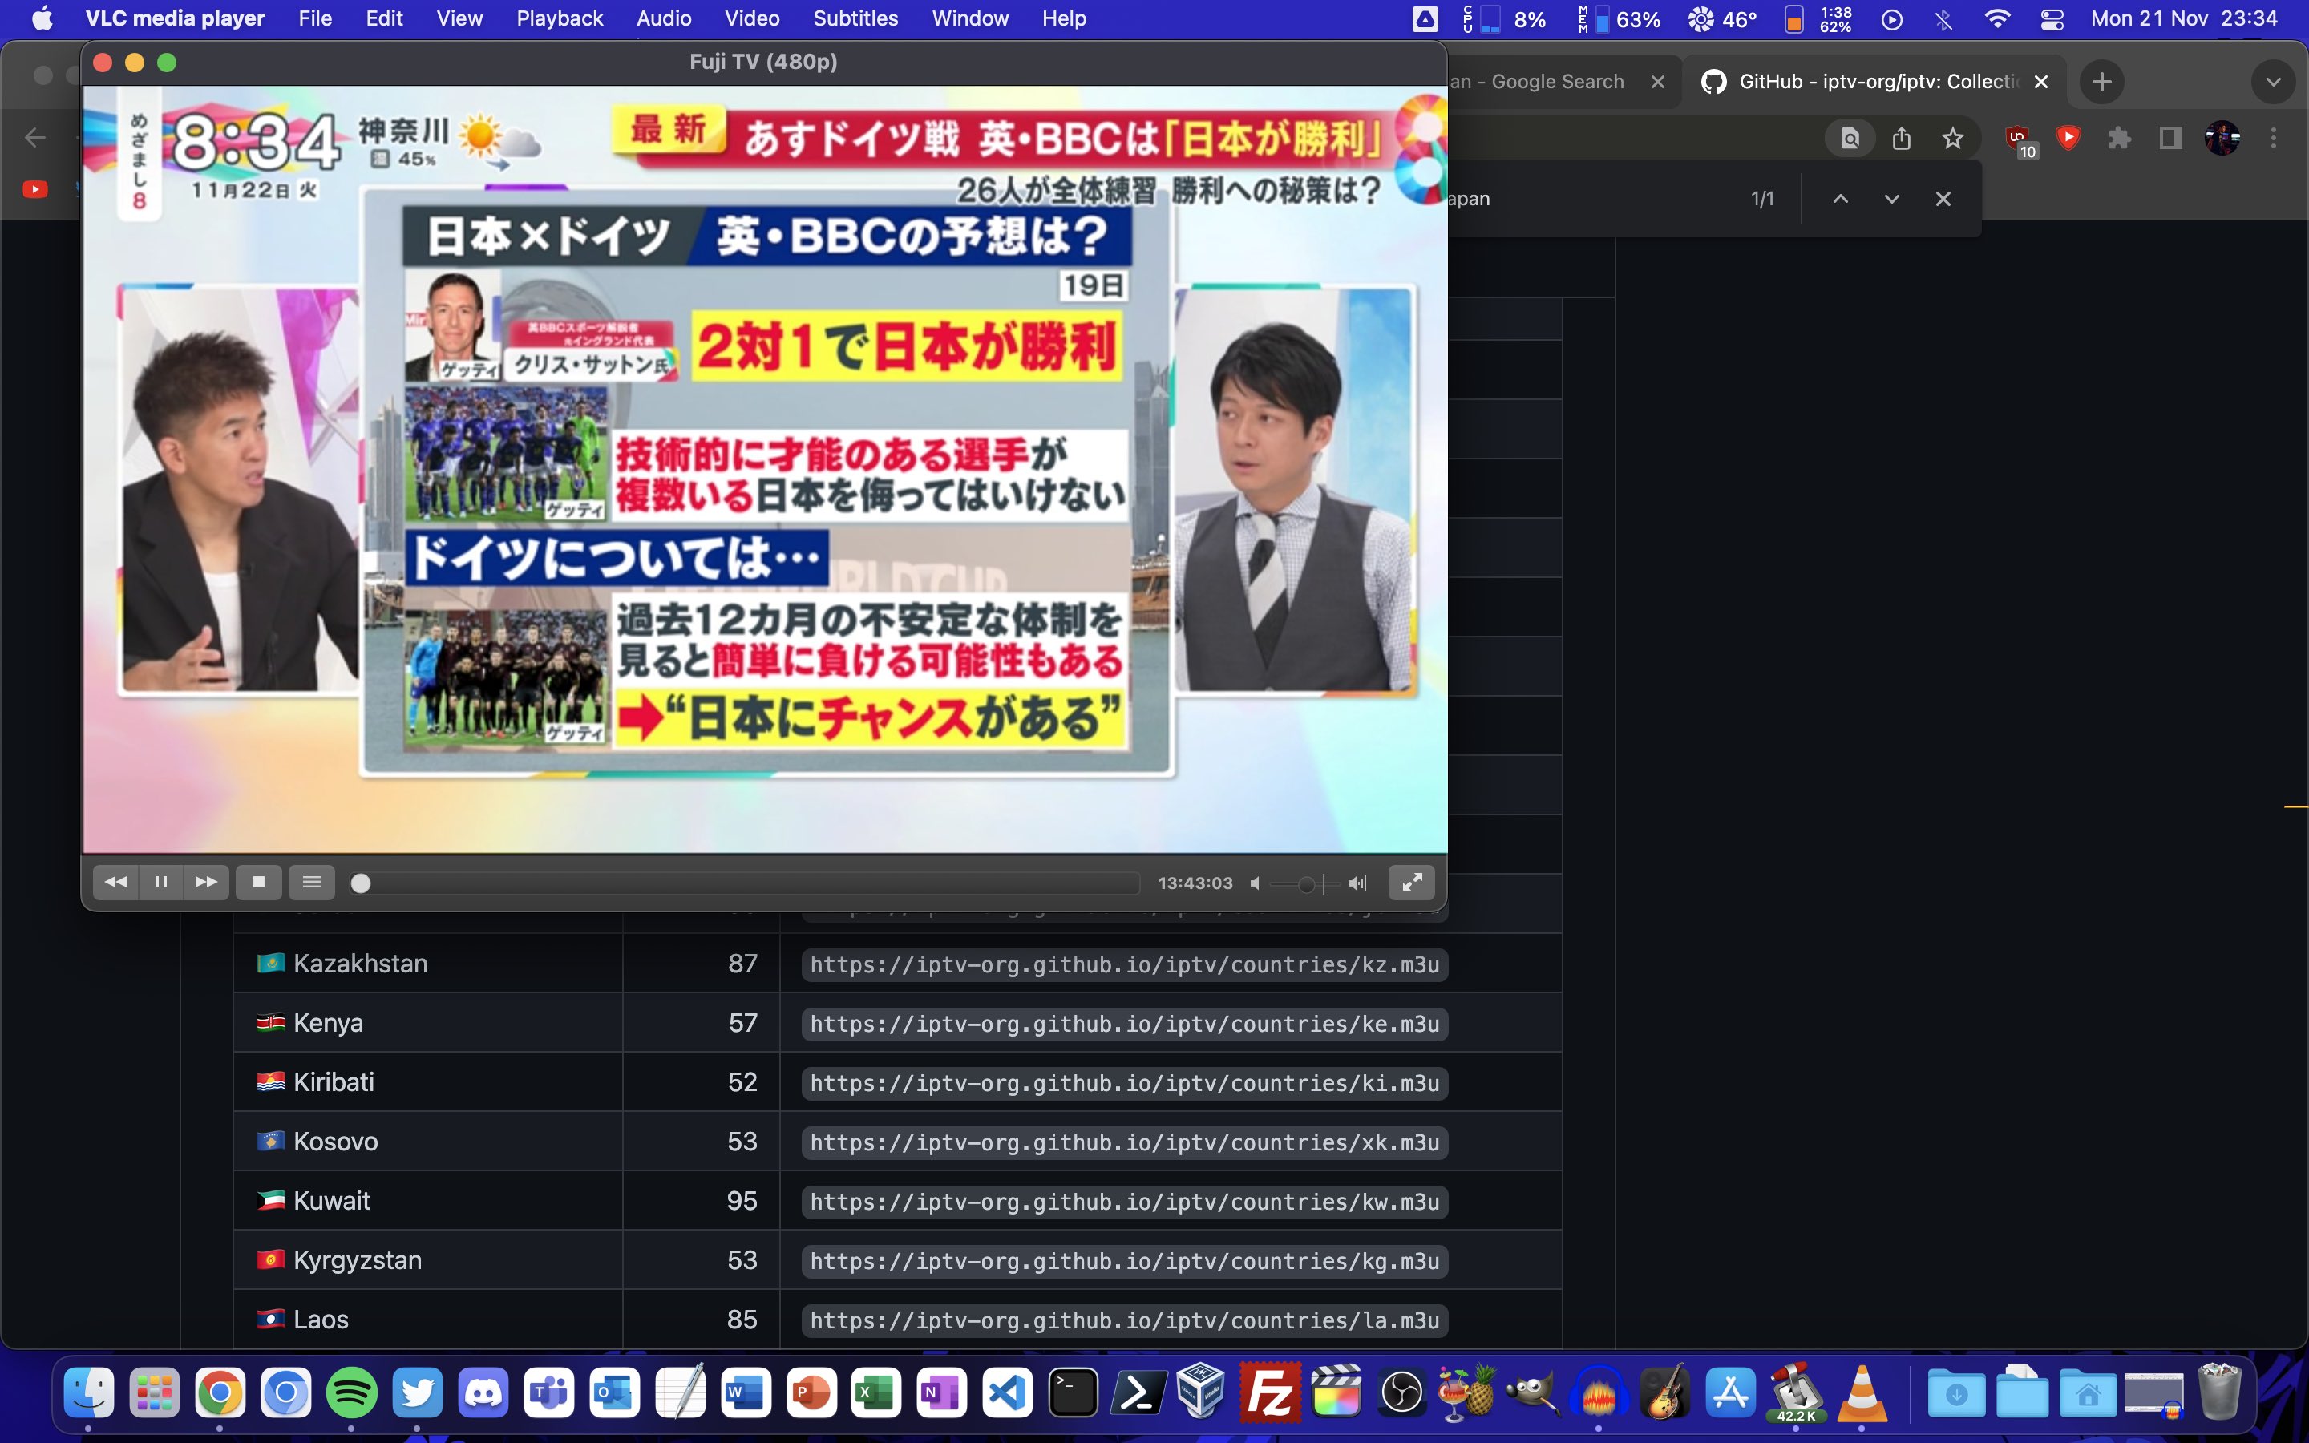
Task: Enter fullscreen mode in VLC
Action: point(1411,882)
